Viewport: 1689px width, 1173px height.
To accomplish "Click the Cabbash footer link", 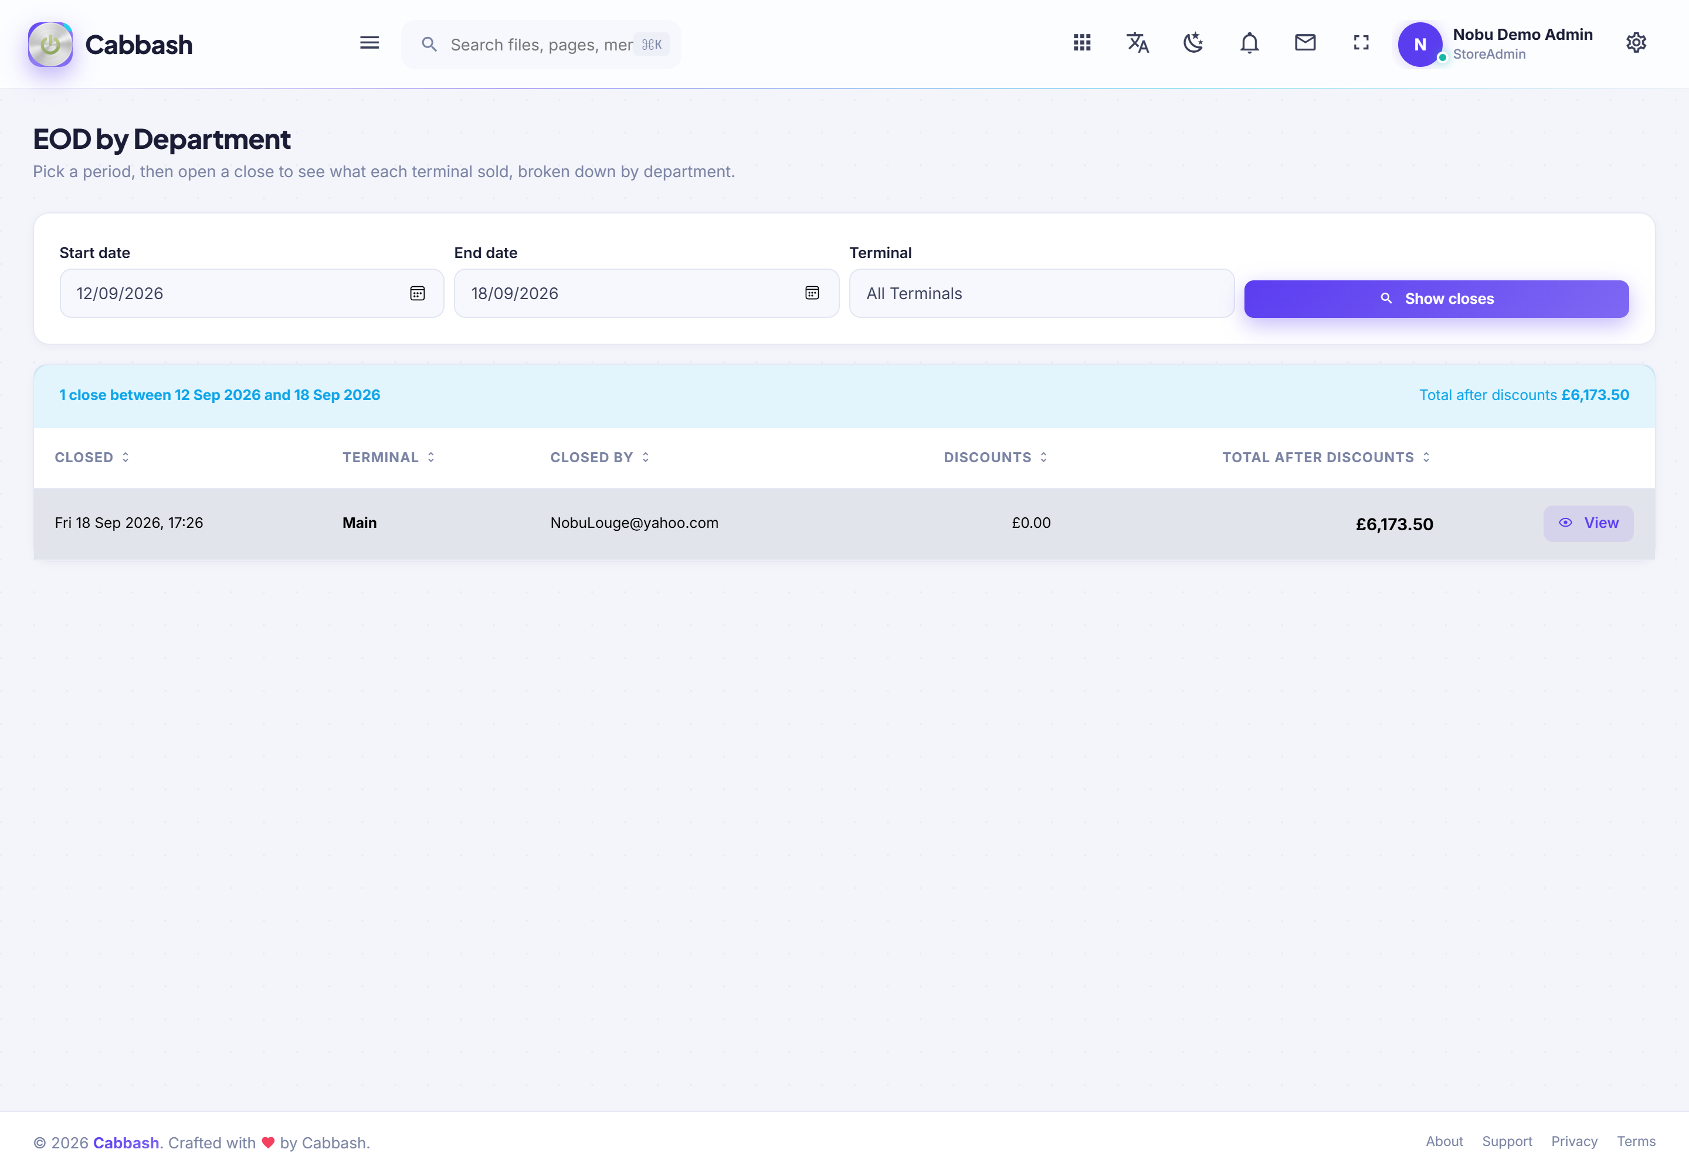I will pyautogui.click(x=126, y=1143).
